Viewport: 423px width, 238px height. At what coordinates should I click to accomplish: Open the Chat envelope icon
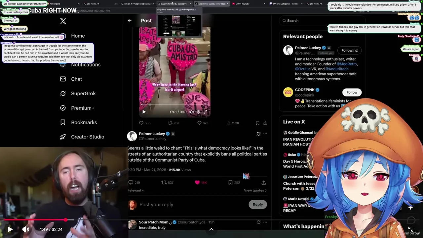pos(63,79)
